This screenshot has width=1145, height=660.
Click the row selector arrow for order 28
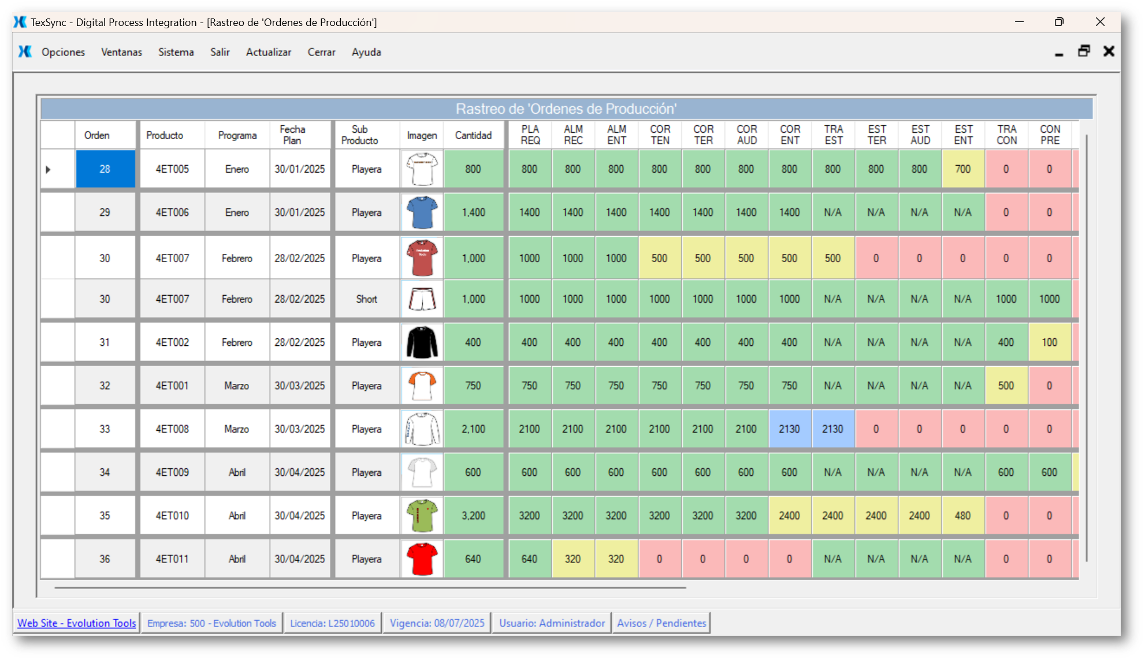(49, 169)
